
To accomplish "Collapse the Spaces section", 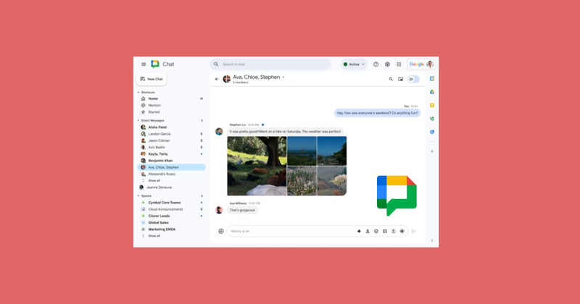I will coord(138,195).
